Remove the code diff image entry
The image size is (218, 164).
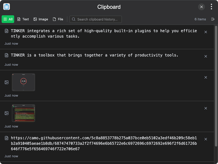pos(206,108)
